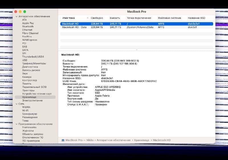Open Wi-Fi network info
Viewport: 228px width, 160px height.
(25, 110)
